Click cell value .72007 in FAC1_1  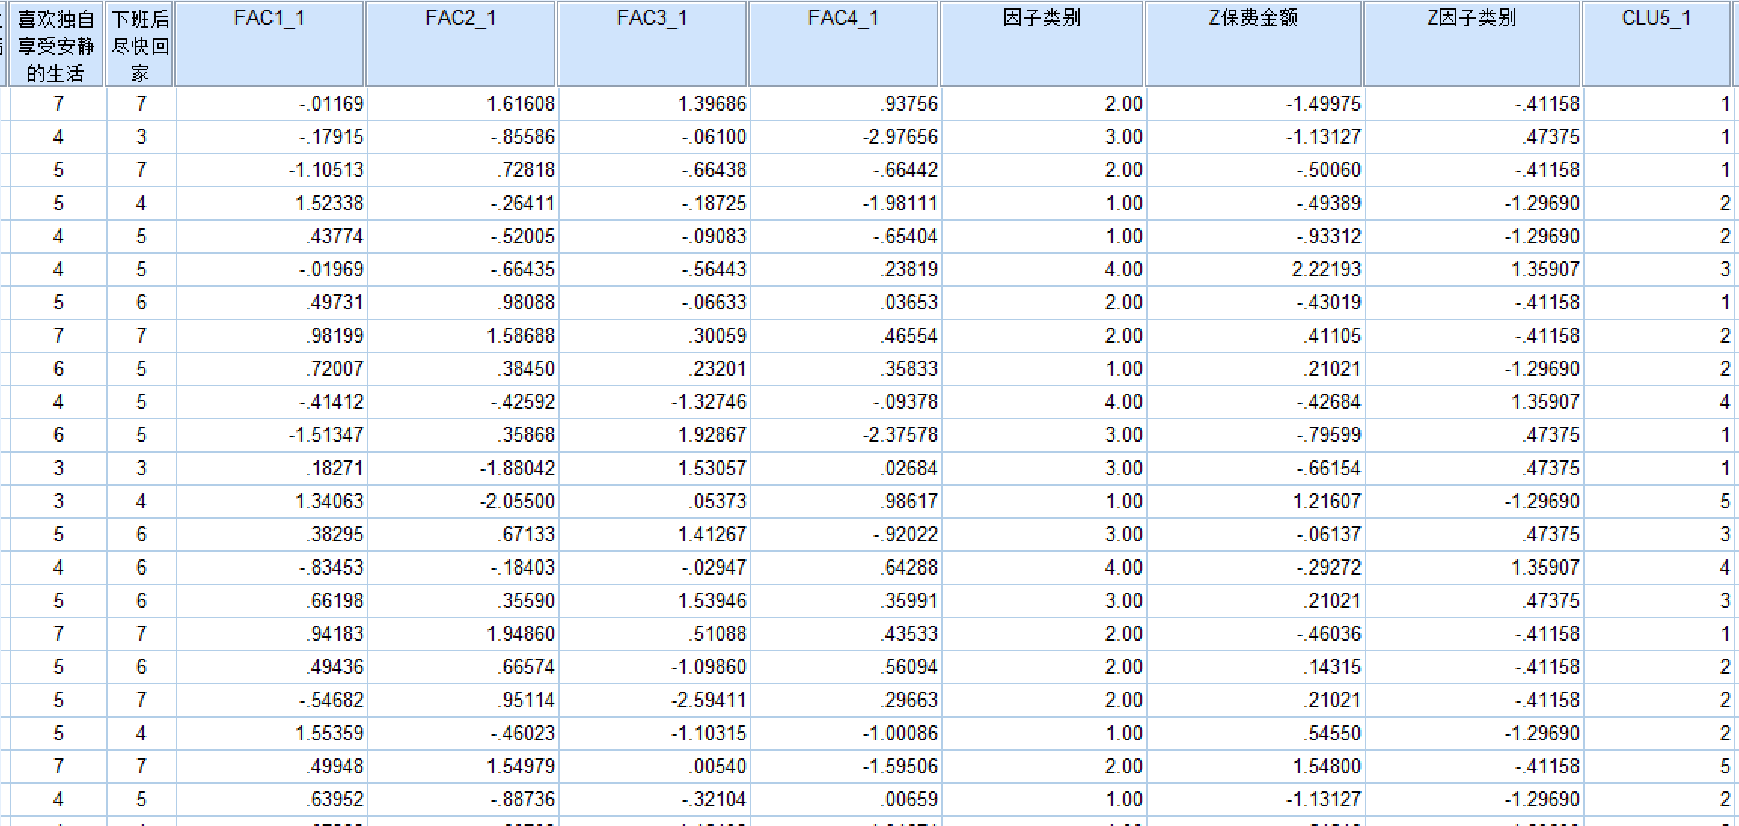pyautogui.click(x=271, y=369)
